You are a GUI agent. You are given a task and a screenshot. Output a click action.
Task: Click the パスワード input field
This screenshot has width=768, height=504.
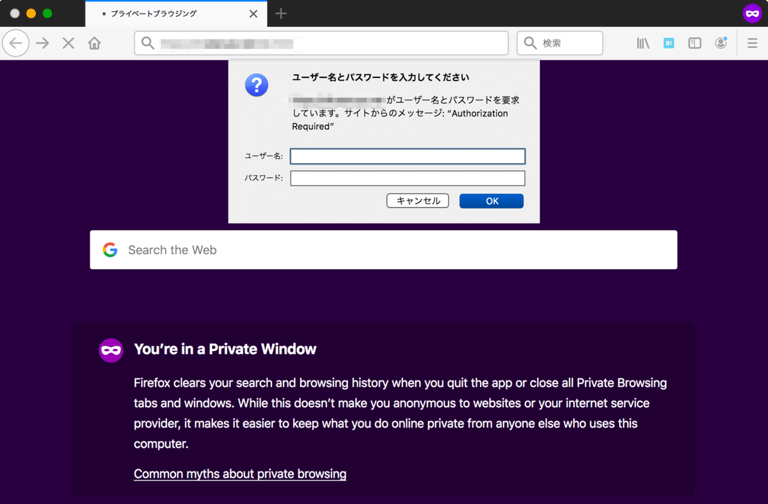click(408, 178)
